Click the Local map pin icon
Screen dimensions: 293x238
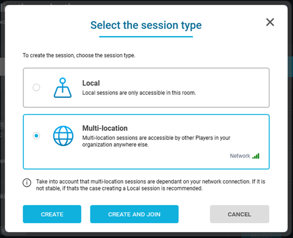point(62,88)
